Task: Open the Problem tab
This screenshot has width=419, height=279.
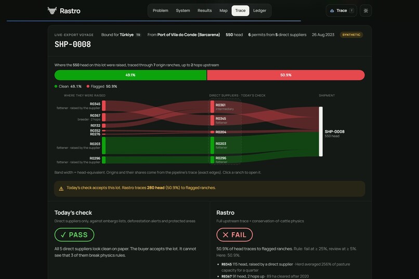Action: coord(160,11)
